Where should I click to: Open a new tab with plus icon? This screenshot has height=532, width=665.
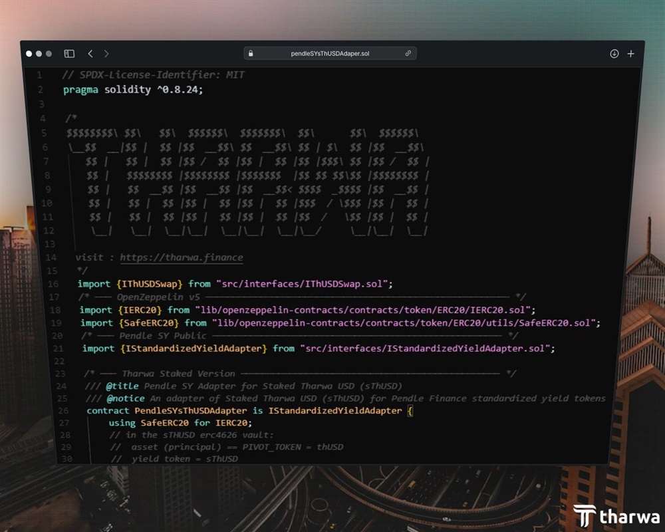tap(630, 53)
